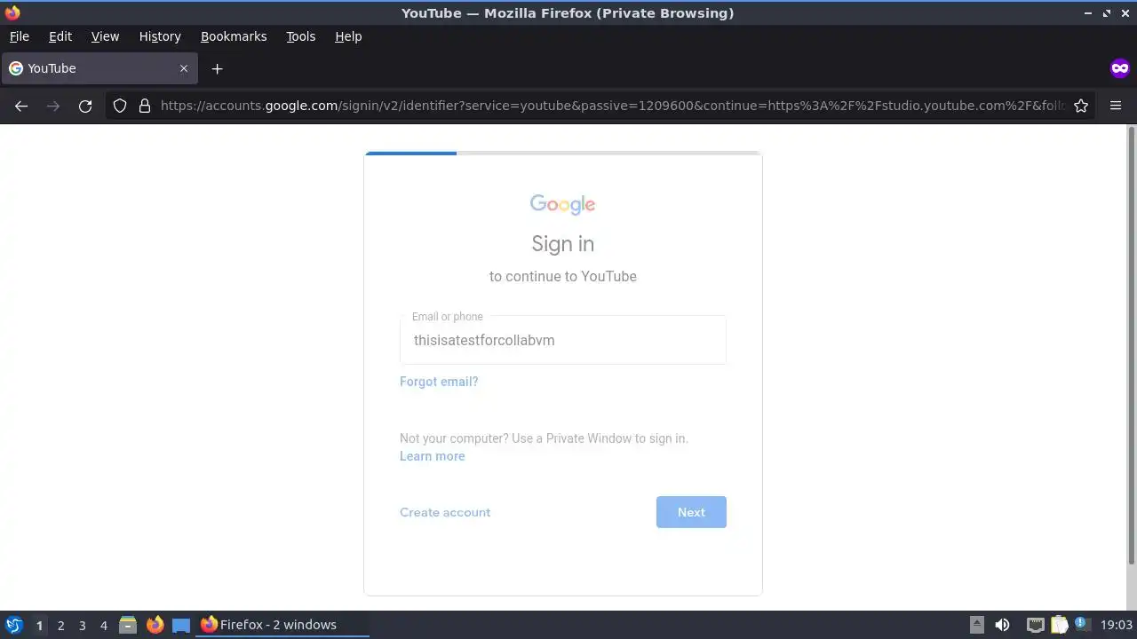Open the volume control in tray

(1002, 625)
